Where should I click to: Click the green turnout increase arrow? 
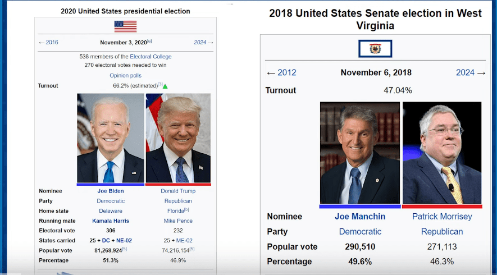pyautogui.click(x=166, y=86)
